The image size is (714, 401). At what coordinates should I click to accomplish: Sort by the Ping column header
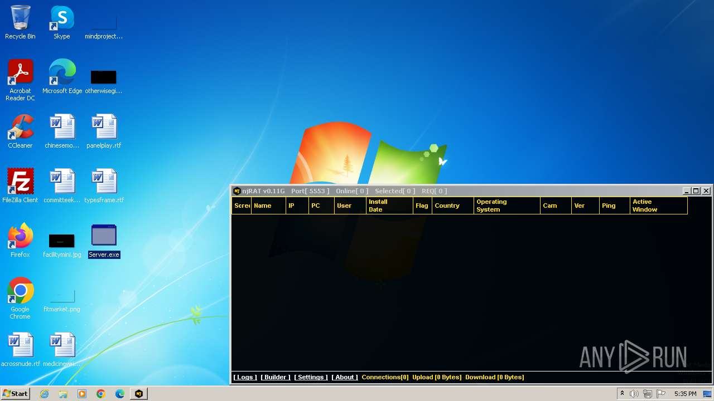[615, 206]
